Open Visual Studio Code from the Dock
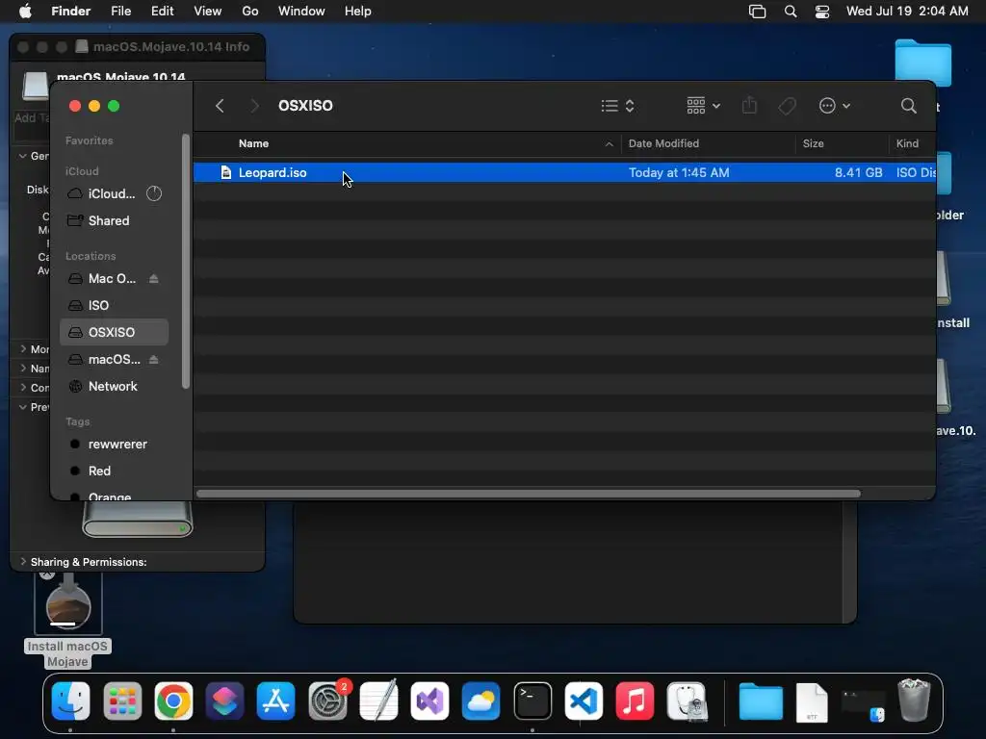Screen dimensions: 986x739 [x=584, y=701]
